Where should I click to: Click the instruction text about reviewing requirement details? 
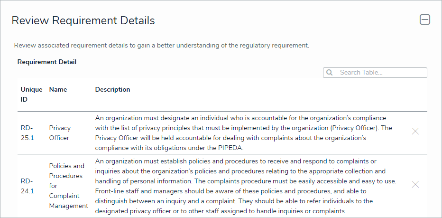click(161, 46)
